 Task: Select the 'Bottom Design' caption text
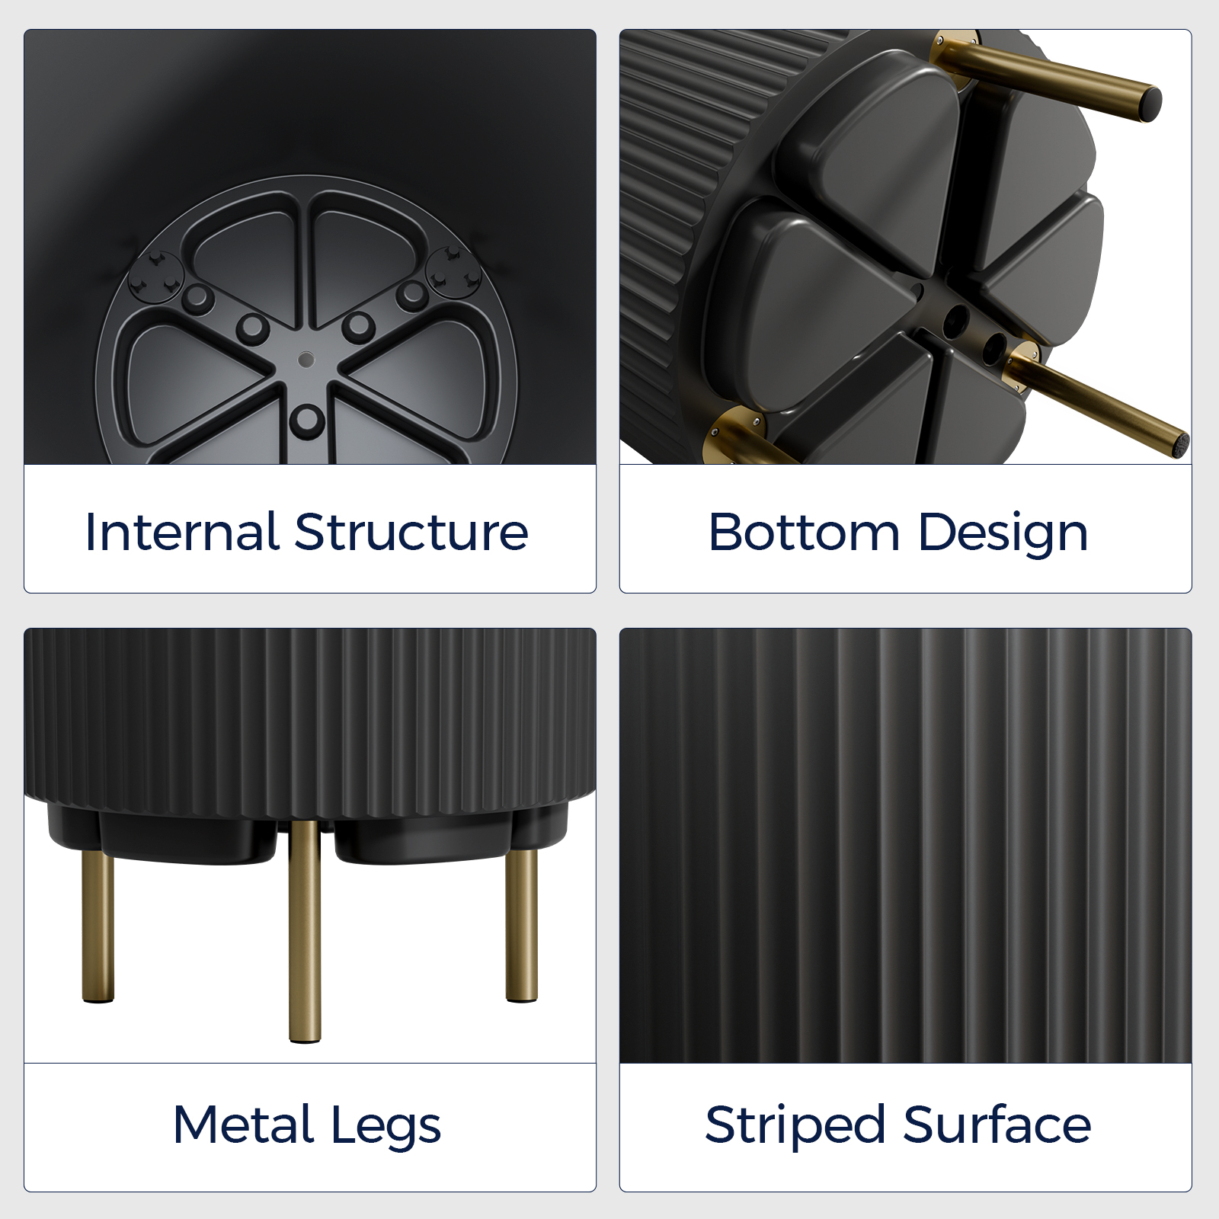pyautogui.click(x=898, y=533)
